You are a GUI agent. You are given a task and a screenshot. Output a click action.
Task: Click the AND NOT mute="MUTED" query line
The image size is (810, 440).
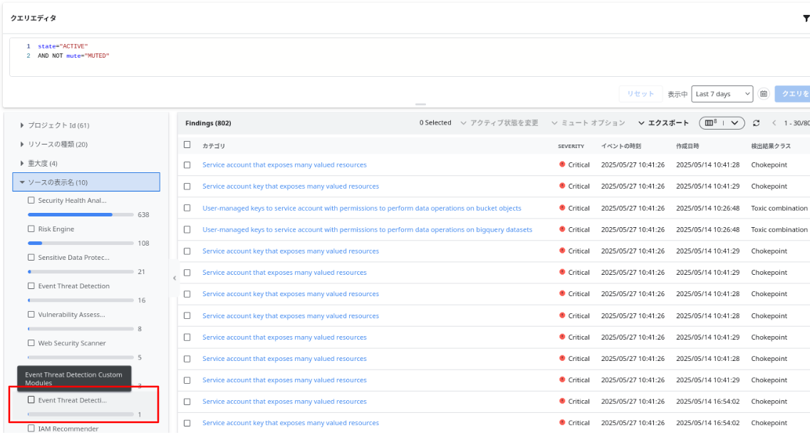73,56
